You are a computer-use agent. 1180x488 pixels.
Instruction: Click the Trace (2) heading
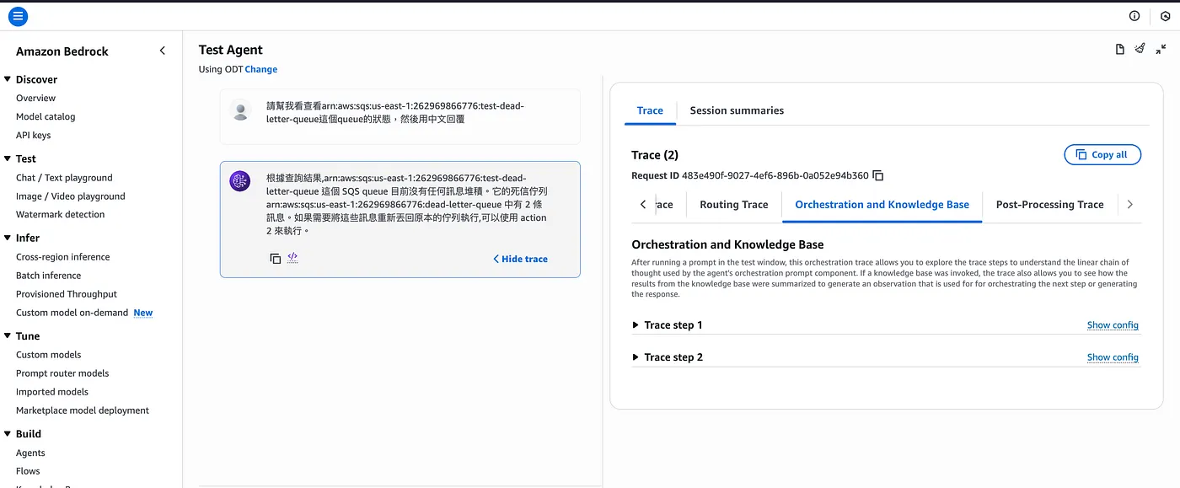click(x=655, y=155)
